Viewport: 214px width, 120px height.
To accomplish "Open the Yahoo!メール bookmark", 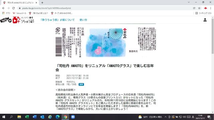I will coord(19,13).
